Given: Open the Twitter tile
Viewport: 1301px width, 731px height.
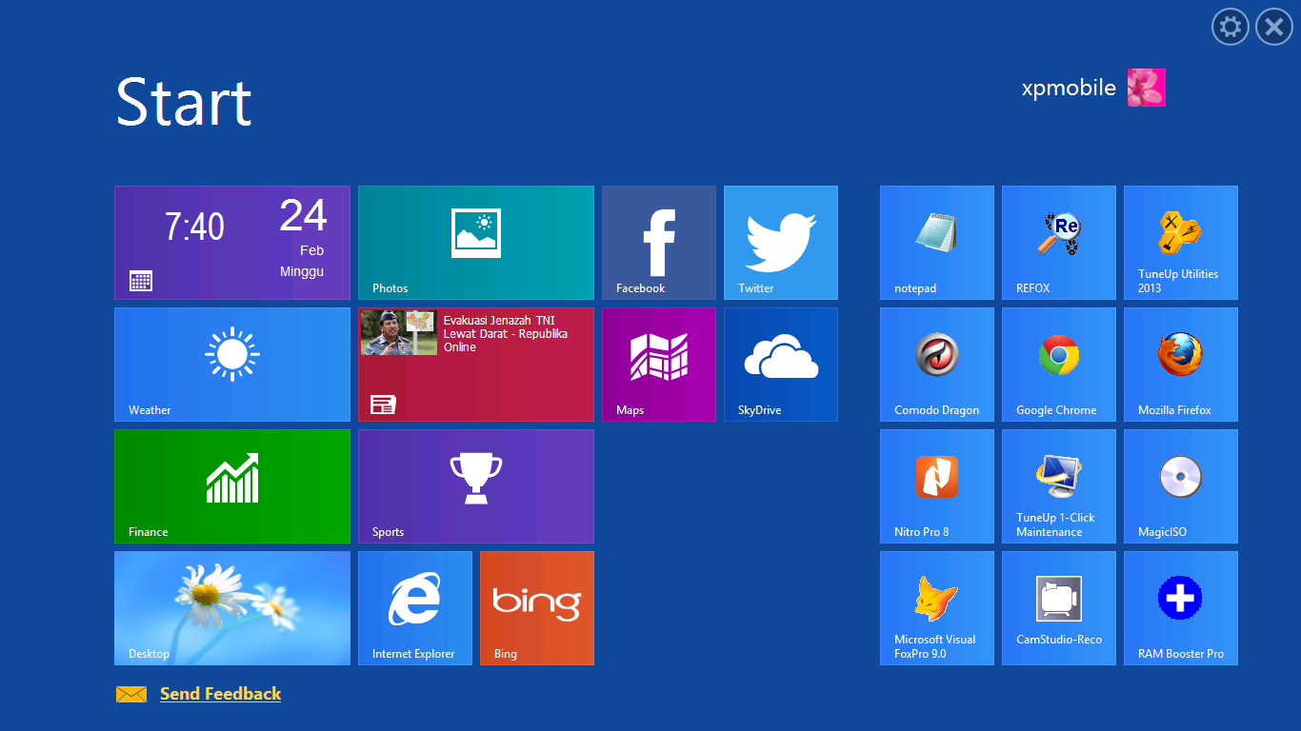Looking at the screenshot, I should click(781, 243).
